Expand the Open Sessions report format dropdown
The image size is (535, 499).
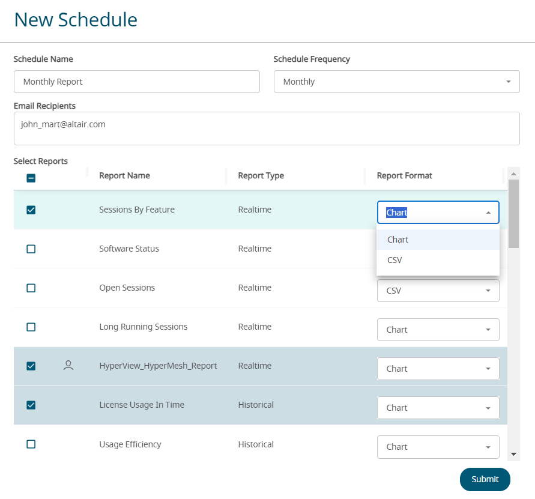[x=438, y=291]
